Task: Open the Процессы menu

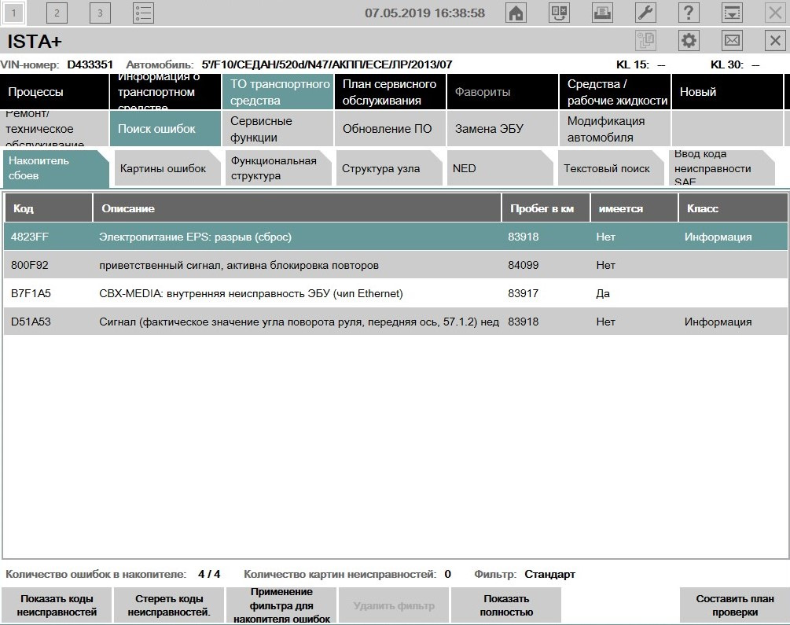Action: pos(54,92)
